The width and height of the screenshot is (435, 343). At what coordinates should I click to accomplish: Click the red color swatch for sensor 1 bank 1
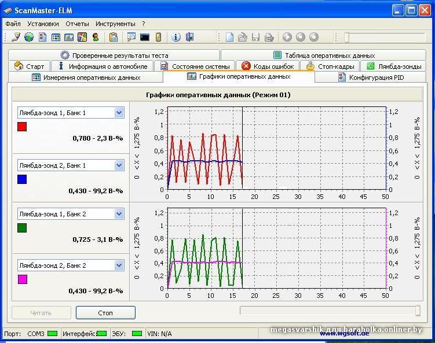22,127
